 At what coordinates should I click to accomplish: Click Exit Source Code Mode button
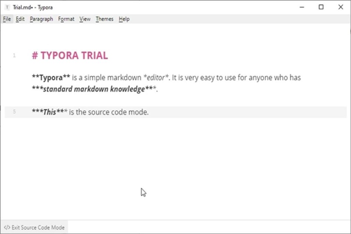click(34, 227)
